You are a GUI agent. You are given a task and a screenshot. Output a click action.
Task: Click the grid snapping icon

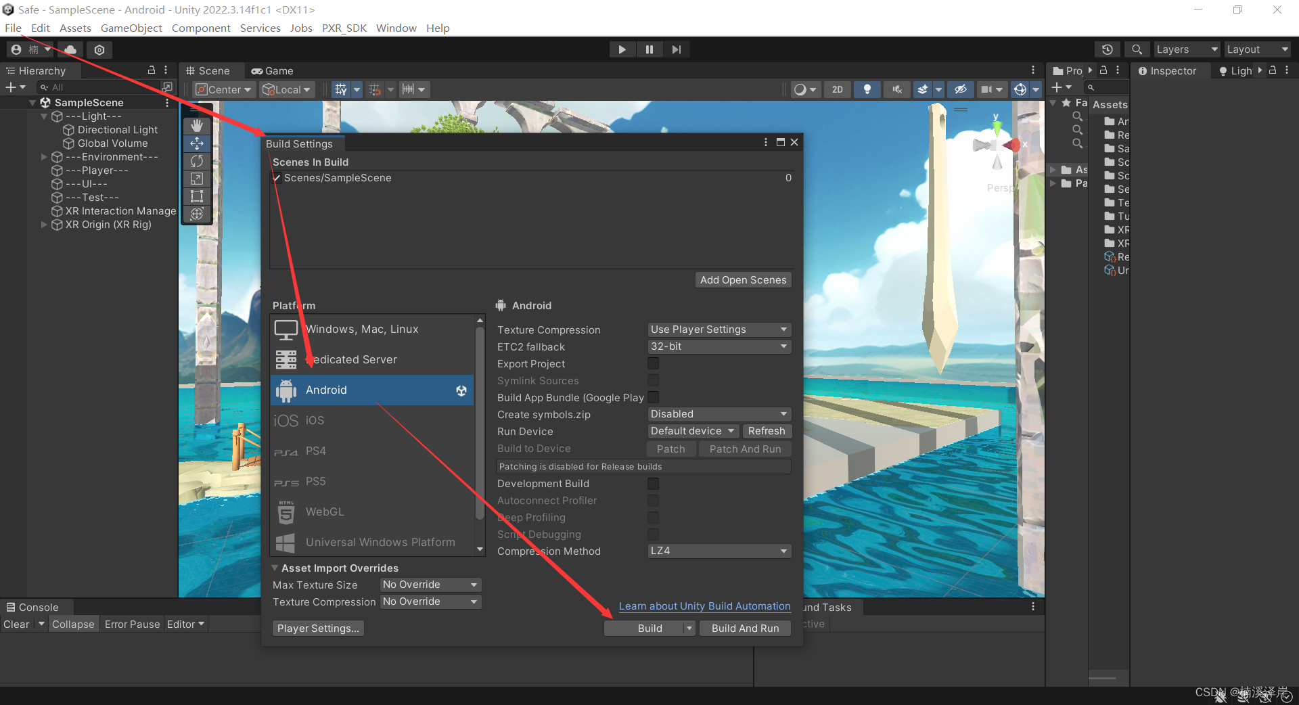[375, 89]
